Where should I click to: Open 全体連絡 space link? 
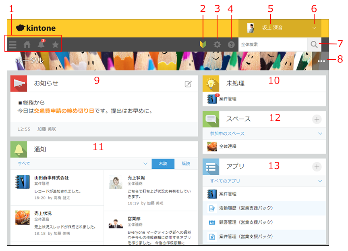pyautogui.click(x=228, y=146)
